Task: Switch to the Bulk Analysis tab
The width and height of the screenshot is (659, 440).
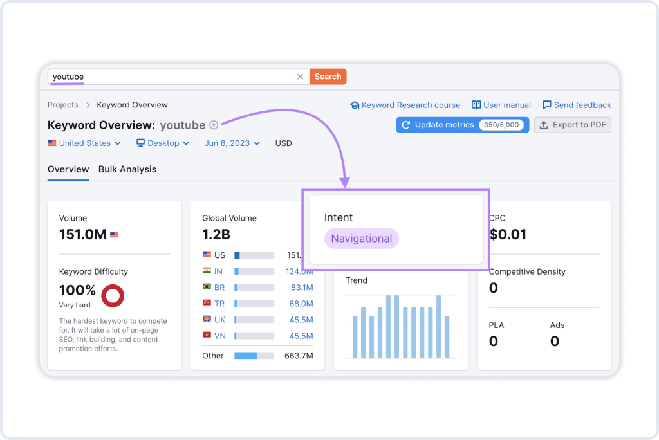Action: 127,169
